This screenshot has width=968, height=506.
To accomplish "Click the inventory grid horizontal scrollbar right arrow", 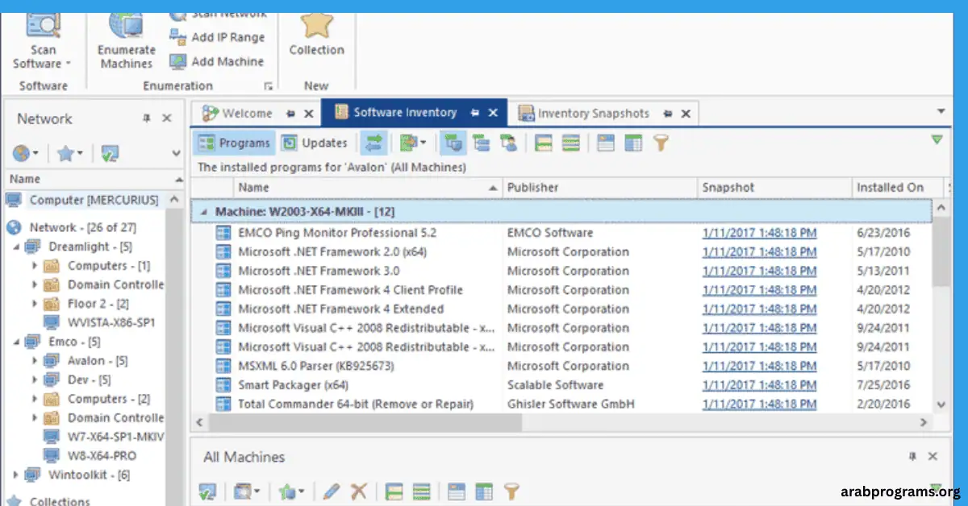I will (924, 421).
